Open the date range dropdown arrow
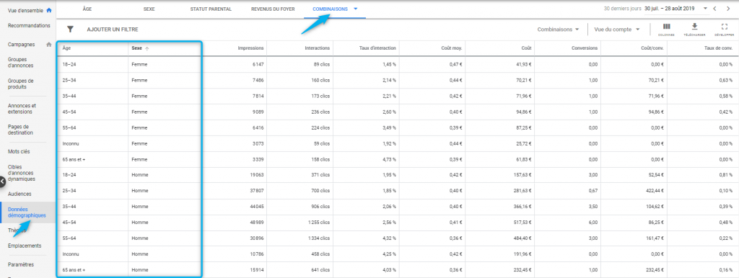This screenshot has height=278, width=739. point(705,9)
